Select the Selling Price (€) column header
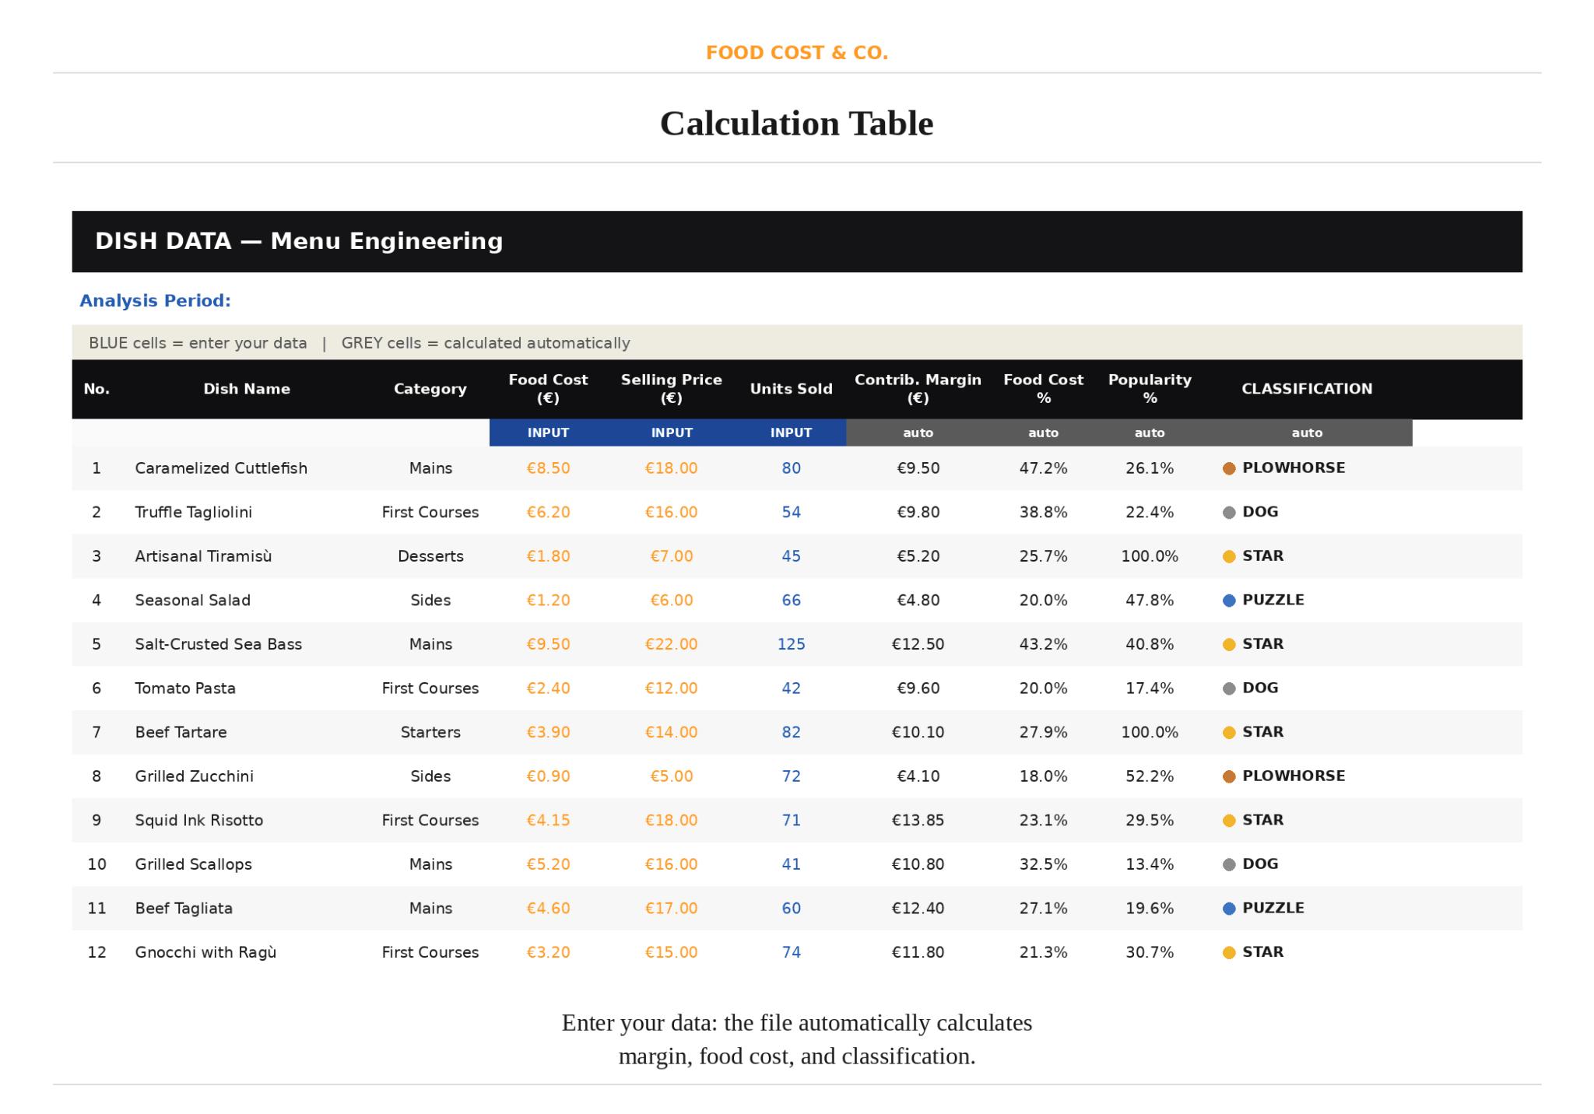This screenshot has width=1594, height=1114. [671, 389]
